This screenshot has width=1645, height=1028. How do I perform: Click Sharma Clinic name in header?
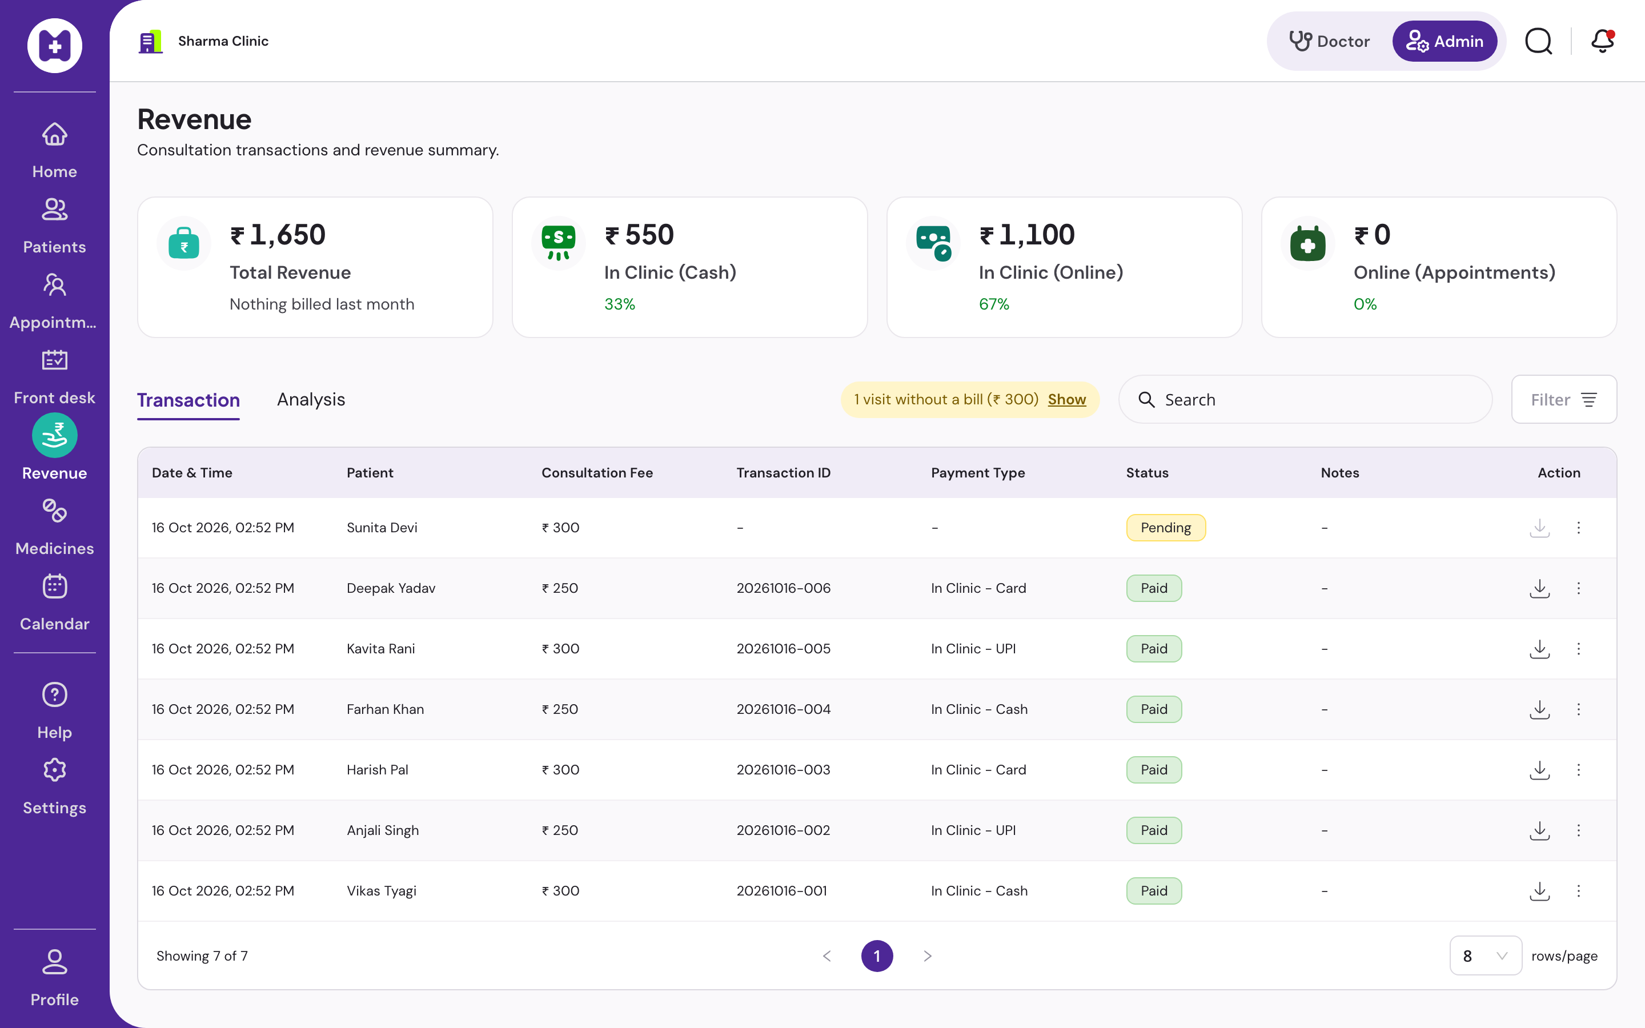pos(223,42)
